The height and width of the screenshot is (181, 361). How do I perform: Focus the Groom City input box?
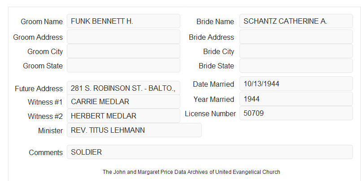(123, 51)
